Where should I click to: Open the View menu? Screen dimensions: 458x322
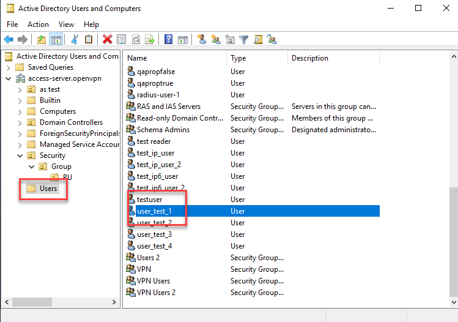click(66, 24)
